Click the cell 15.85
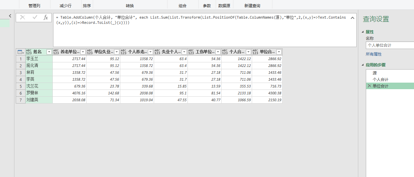The height and width of the screenshot is (177, 414). tap(171, 86)
